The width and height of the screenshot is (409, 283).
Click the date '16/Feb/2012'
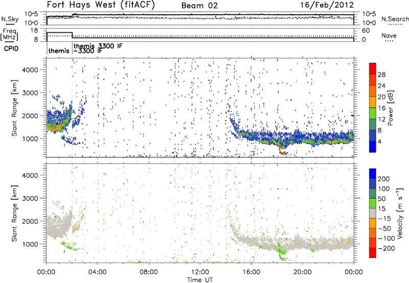(327, 5)
